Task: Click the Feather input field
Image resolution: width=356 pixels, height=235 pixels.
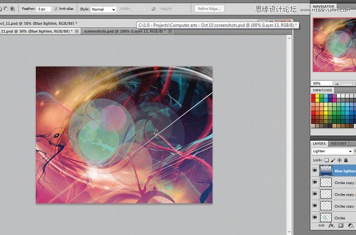Action: 44,9
